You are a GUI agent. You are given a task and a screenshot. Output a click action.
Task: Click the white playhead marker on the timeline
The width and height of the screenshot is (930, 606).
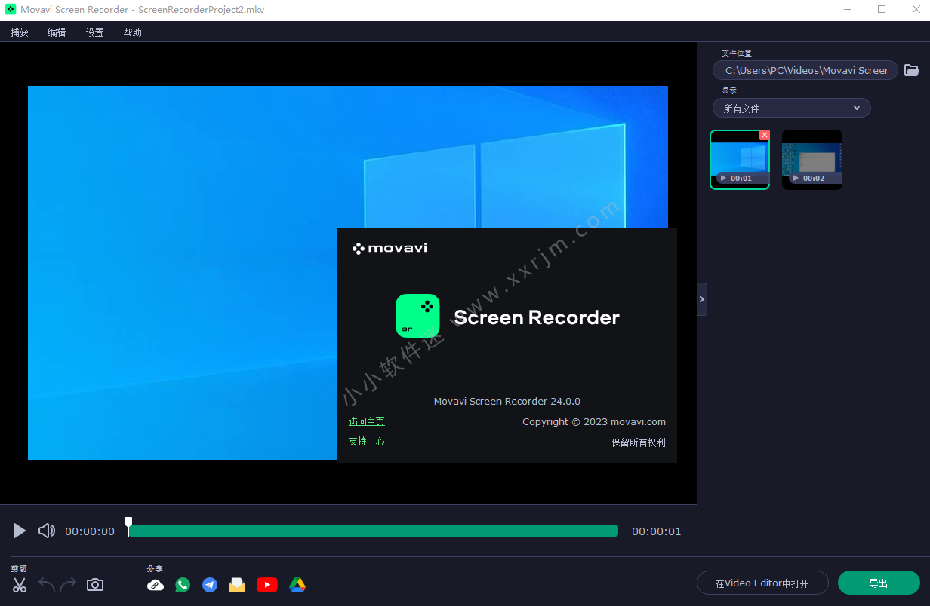click(x=128, y=525)
